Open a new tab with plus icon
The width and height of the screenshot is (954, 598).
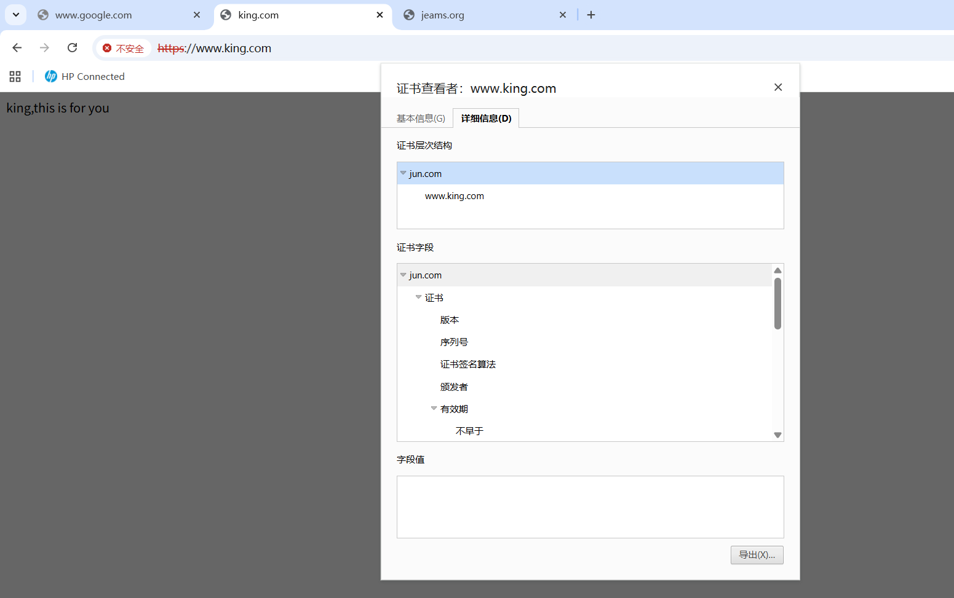591,15
